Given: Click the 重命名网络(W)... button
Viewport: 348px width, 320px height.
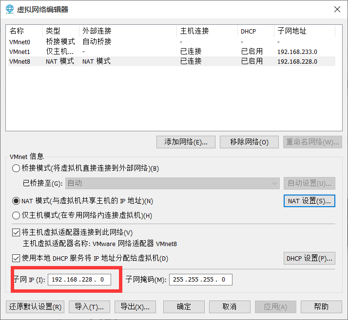Looking at the screenshot, I should (312, 142).
